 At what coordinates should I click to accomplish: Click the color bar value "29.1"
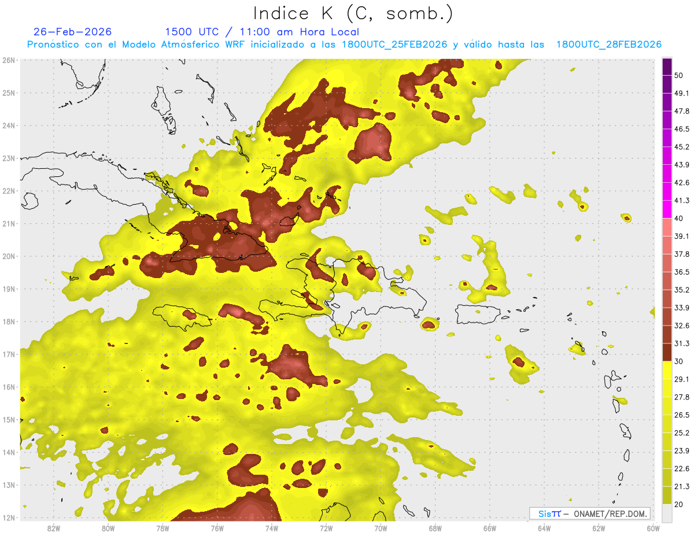[x=682, y=379]
